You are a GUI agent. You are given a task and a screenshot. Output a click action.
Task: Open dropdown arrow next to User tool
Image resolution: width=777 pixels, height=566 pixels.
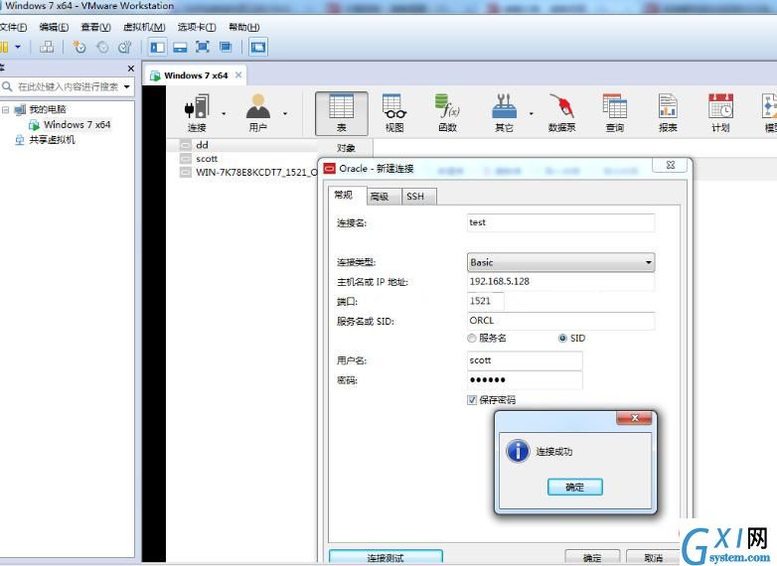285,114
